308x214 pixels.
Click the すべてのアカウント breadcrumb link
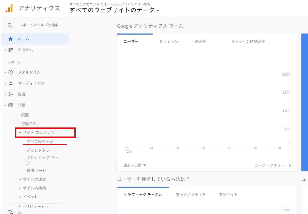pyautogui.click(x=84, y=4)
